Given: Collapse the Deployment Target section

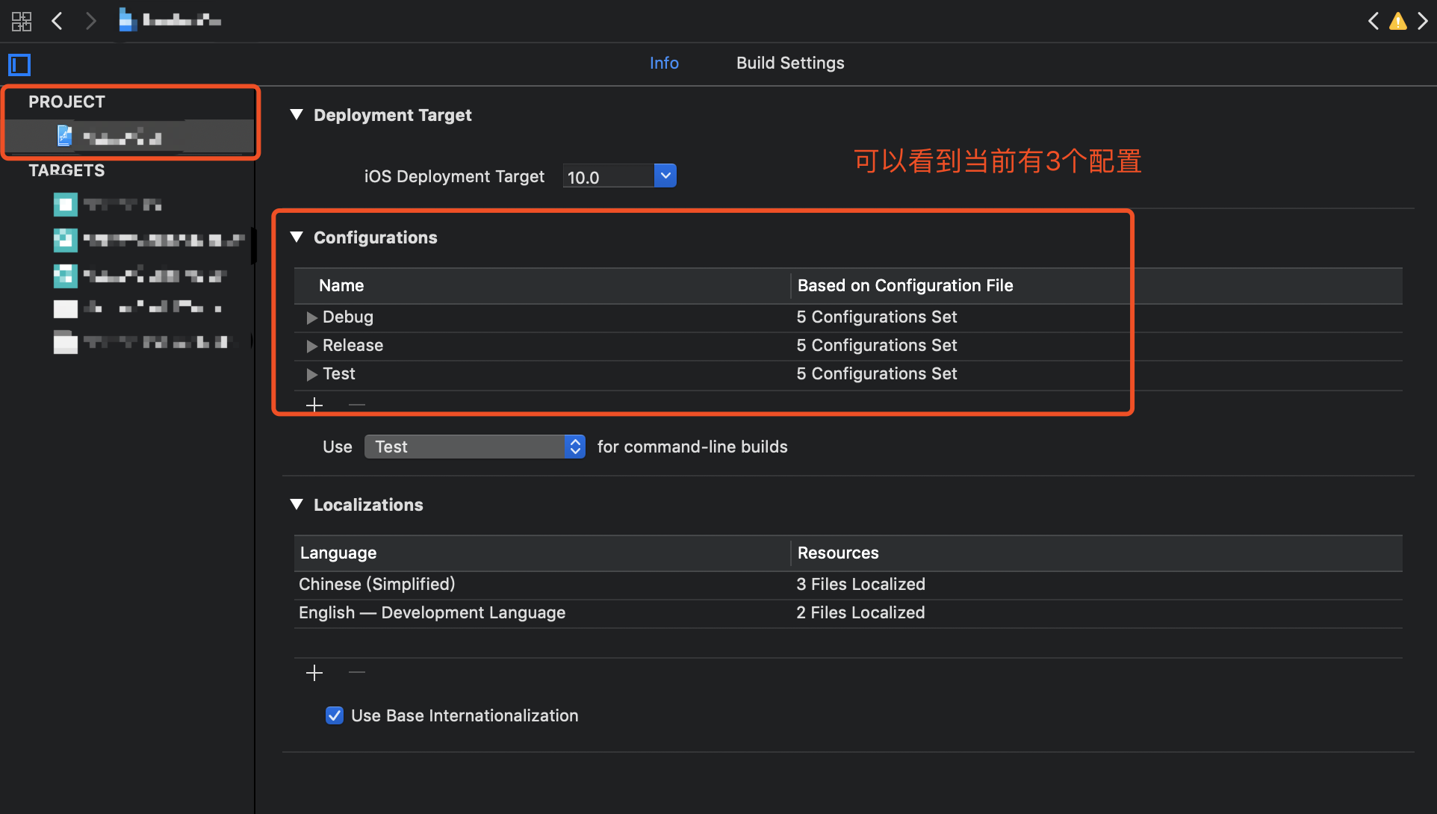Looking at the screenshot, I should point(297,115).
